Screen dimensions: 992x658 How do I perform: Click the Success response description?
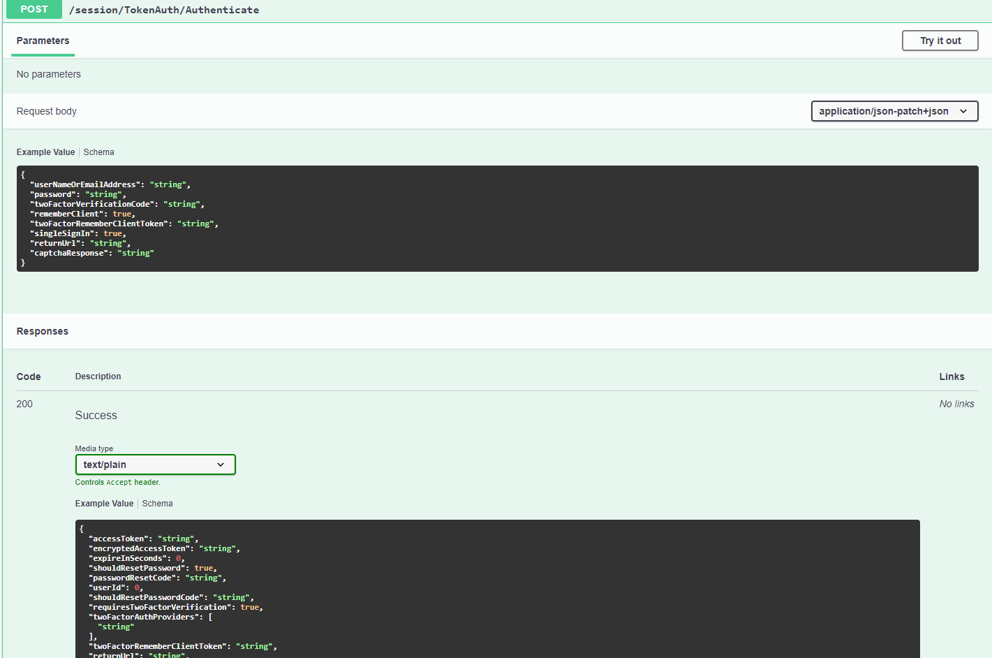coord(96,415)
